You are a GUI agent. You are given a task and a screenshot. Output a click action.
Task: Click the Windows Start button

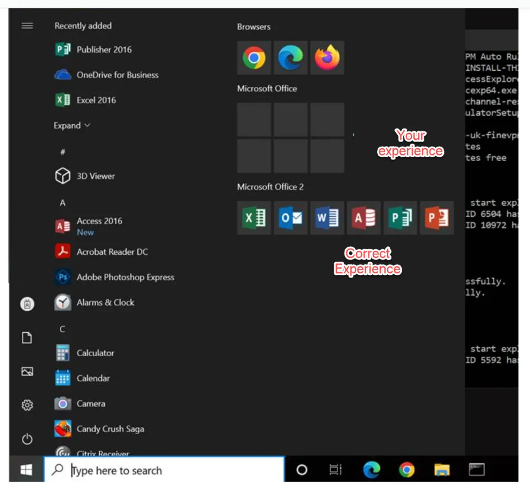[26, 470]
